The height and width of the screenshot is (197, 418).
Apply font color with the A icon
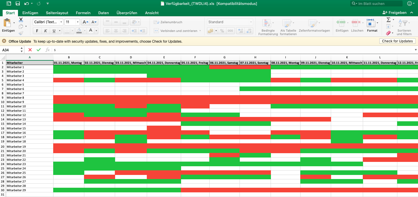click(91, 31)
